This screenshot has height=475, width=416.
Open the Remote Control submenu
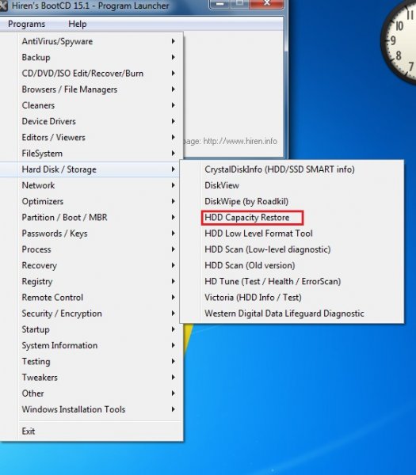(91, 298)
